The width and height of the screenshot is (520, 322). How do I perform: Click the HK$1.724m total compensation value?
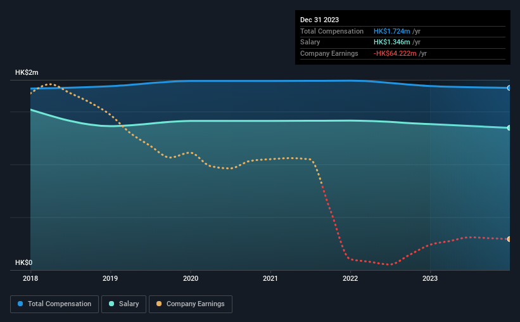[391, 31]
